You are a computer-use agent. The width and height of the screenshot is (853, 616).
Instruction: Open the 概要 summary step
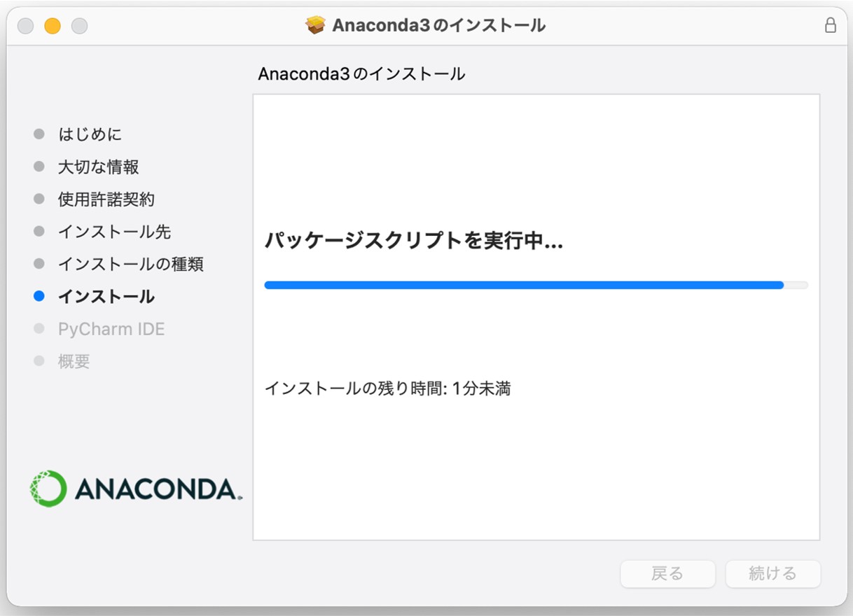[x=74, y=361]
